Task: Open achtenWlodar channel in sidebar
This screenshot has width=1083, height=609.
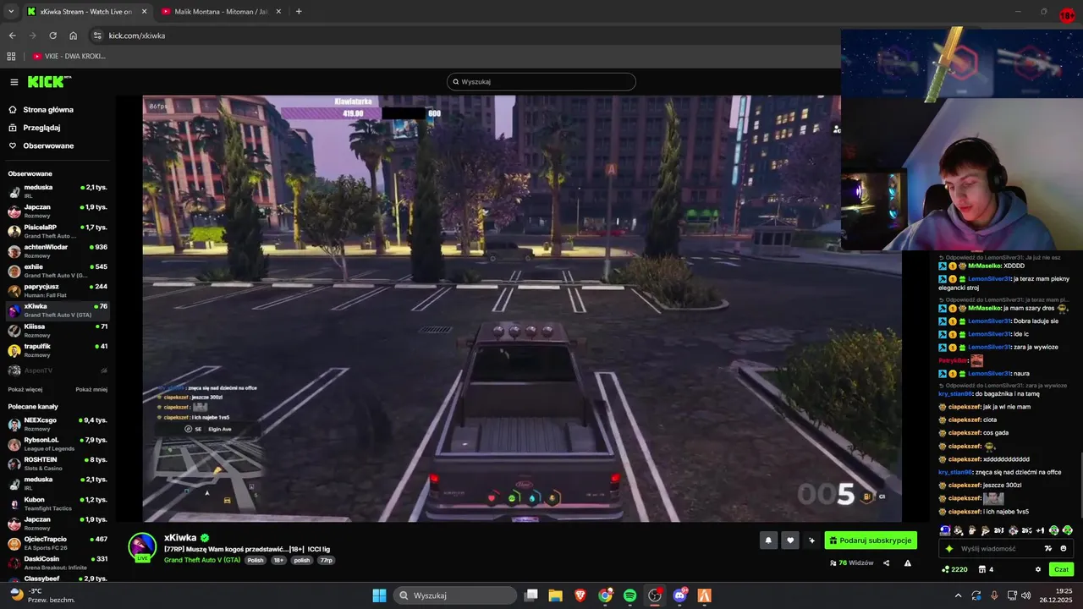Action: [x=58, y=250]
